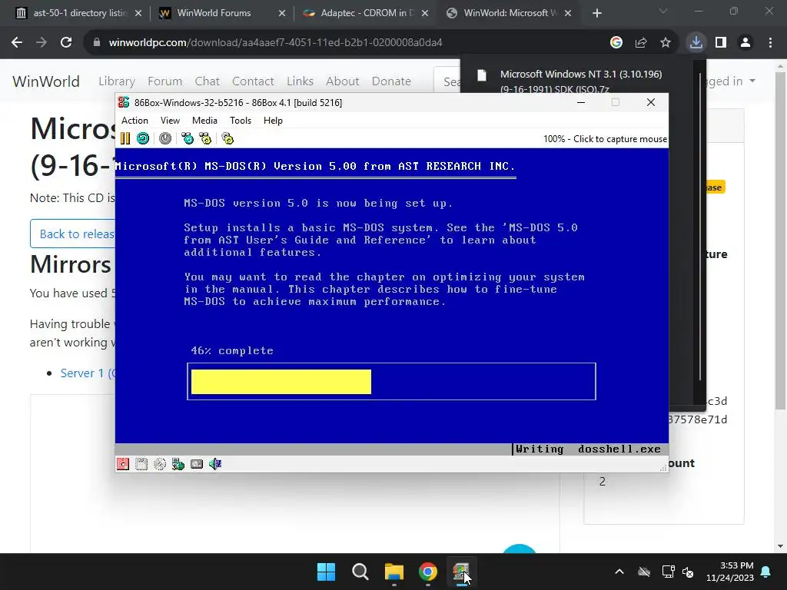The width and height of the screenshot is (787, 590).
Task: Click taskbar clock 3:53 PM
Action: click(x=730, y=572)
